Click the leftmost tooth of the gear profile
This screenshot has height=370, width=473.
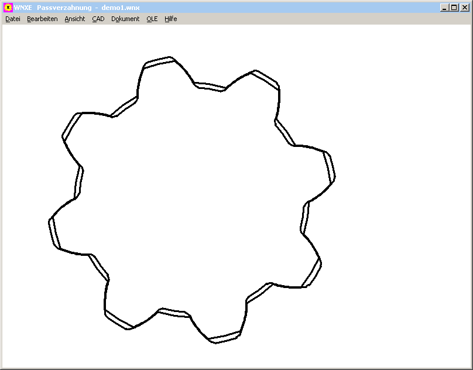click(54, 232)
